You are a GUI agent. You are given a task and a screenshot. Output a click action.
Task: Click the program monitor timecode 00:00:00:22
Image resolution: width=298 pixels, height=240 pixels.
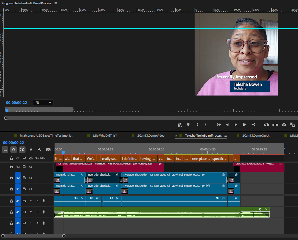(17, 103)
